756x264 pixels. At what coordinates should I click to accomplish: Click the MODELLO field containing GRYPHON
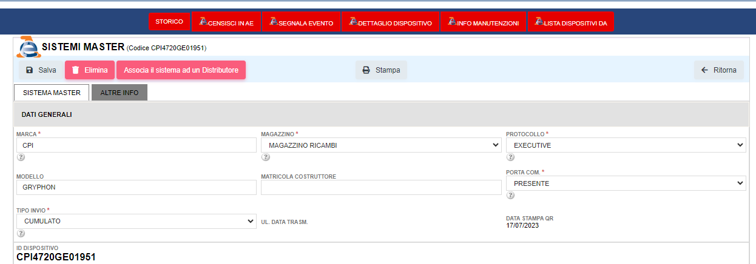(x=137, y=188)
